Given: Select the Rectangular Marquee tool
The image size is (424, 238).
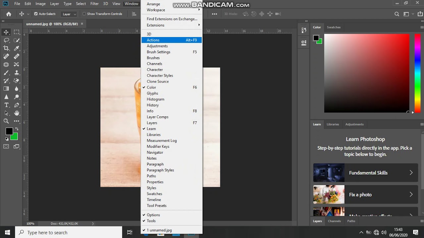Looking at the screenshot, I should coord(17,32).
